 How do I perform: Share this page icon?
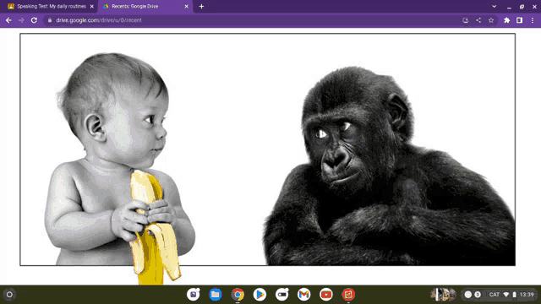(x=478, y=20)
